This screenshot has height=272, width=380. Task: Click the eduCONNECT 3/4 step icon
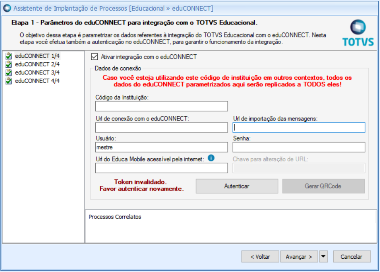(x=9, y=72)
